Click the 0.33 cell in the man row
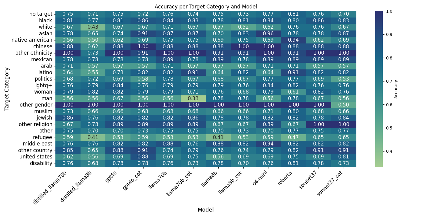This screenshot has height=217, width=436. [x=193, y=98]
